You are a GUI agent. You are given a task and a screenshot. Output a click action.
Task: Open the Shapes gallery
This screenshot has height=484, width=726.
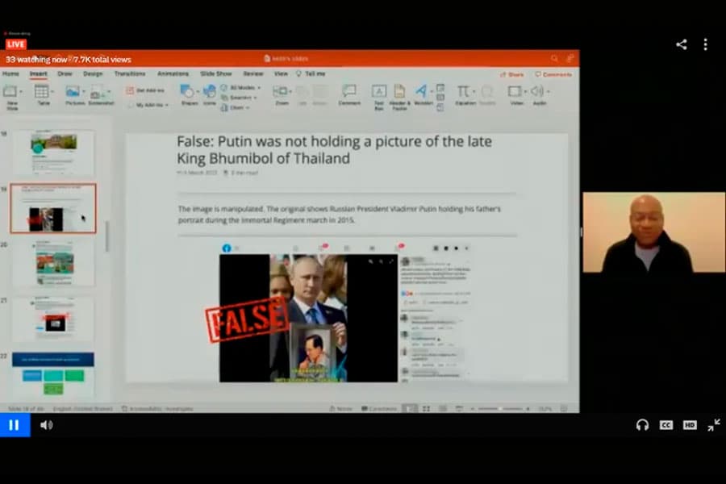[x=189, y=95]
